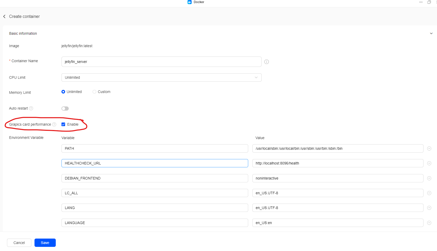This screenshot has width=437, height=251.
Task: Collapse the Basic information section
Action: coord(431,33)
